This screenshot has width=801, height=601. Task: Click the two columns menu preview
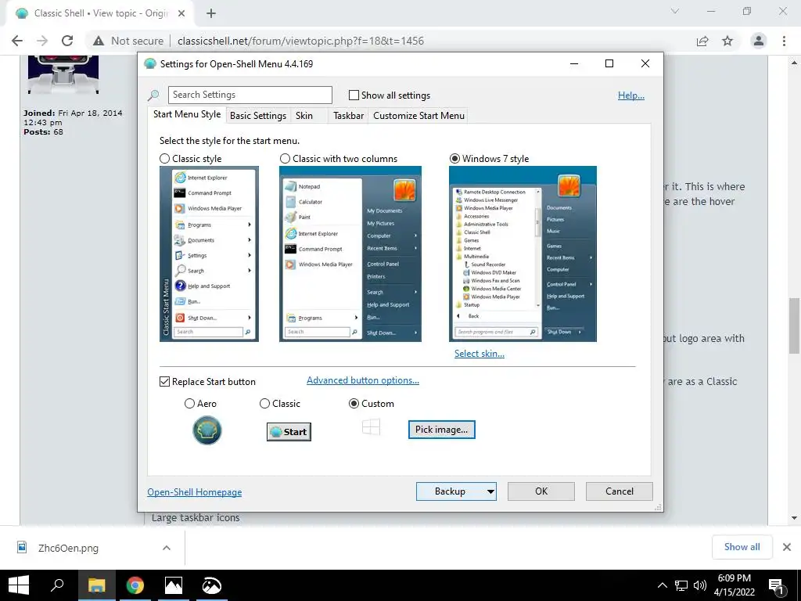[x=350, y=254]
